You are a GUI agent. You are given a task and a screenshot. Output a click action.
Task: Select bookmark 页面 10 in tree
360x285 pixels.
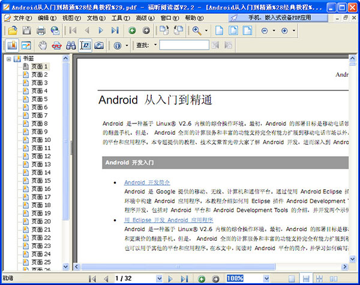click(x=40, y=140)
